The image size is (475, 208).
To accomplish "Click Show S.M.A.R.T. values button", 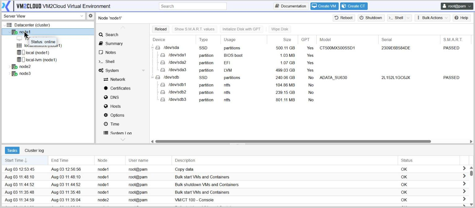I will [194, 29].
